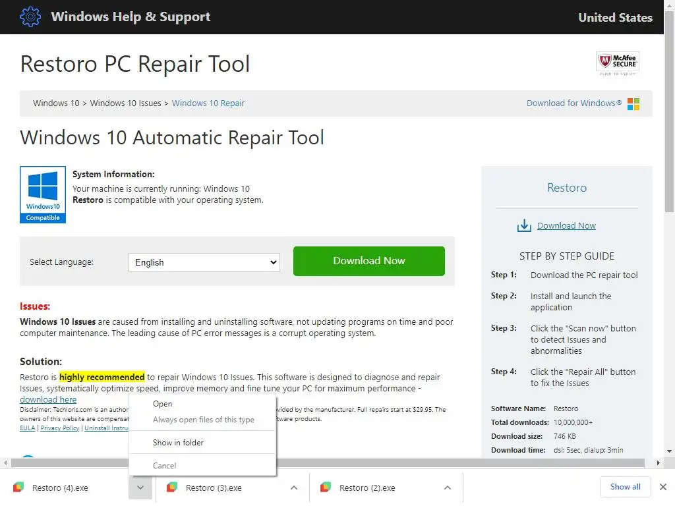The image size is (675, 506).
Task: Click the horizontal scrollbar right arrow
Action: (659, 463)
